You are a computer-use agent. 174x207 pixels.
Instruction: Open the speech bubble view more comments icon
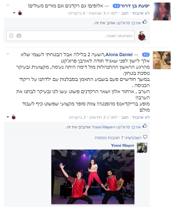pos(145,137)
